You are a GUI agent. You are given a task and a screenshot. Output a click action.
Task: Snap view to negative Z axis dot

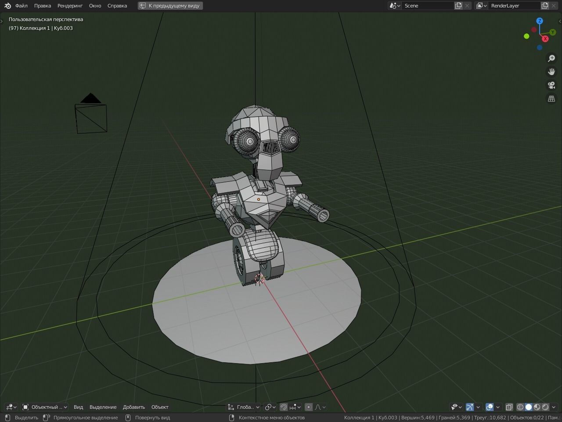point(540,47)
